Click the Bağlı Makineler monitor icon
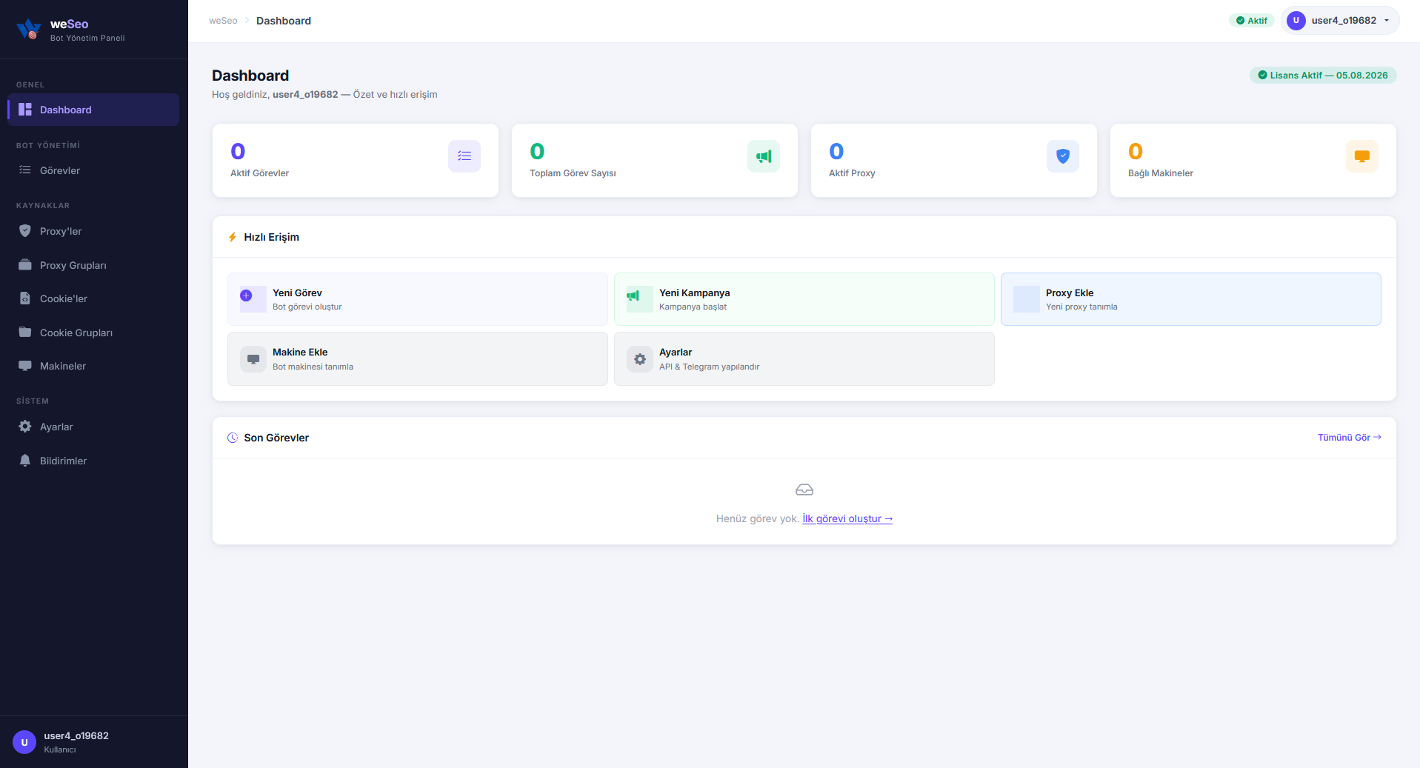The height and width of the screenshot is (768, 1420). (x=1362, y=156)
